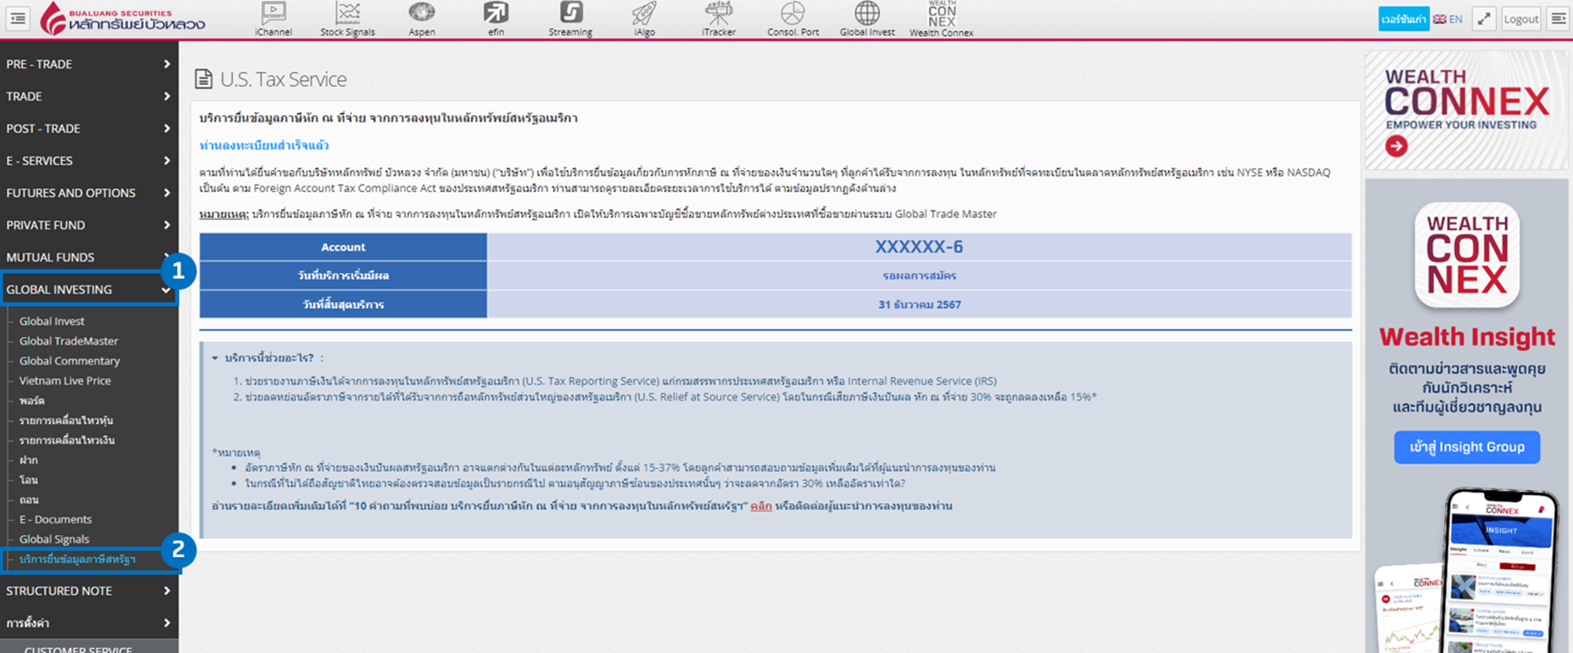1573x653 pixels.
Task: Select Global TradeMaster in sidebar
Action: point(68,341)
